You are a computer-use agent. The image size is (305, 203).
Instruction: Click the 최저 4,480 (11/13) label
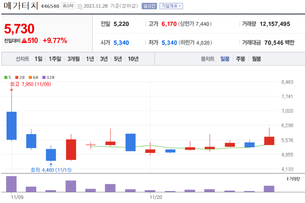pos(51,170)
